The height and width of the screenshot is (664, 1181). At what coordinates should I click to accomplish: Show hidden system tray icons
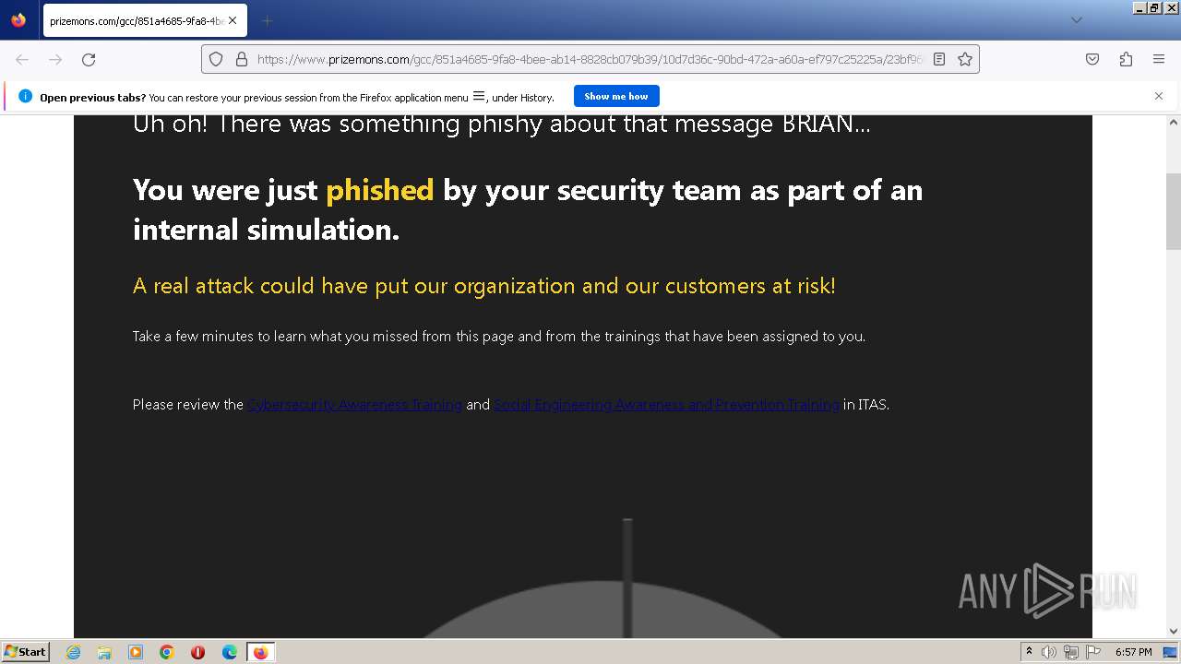click(x=1029, y=652)
